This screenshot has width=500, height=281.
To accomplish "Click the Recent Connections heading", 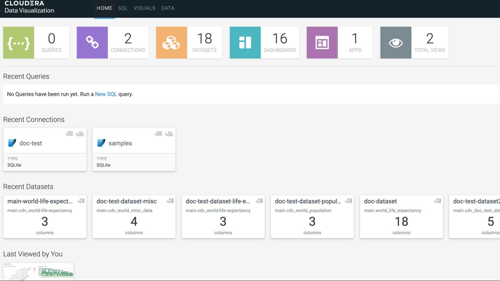I will pos(34,120).
